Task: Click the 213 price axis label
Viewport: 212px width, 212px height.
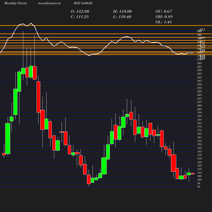Action: coord(199,102)
